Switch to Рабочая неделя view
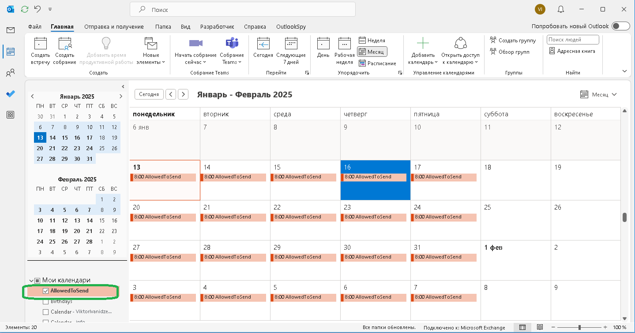This screenshot has width=635, height=333. tap(345, 51)
